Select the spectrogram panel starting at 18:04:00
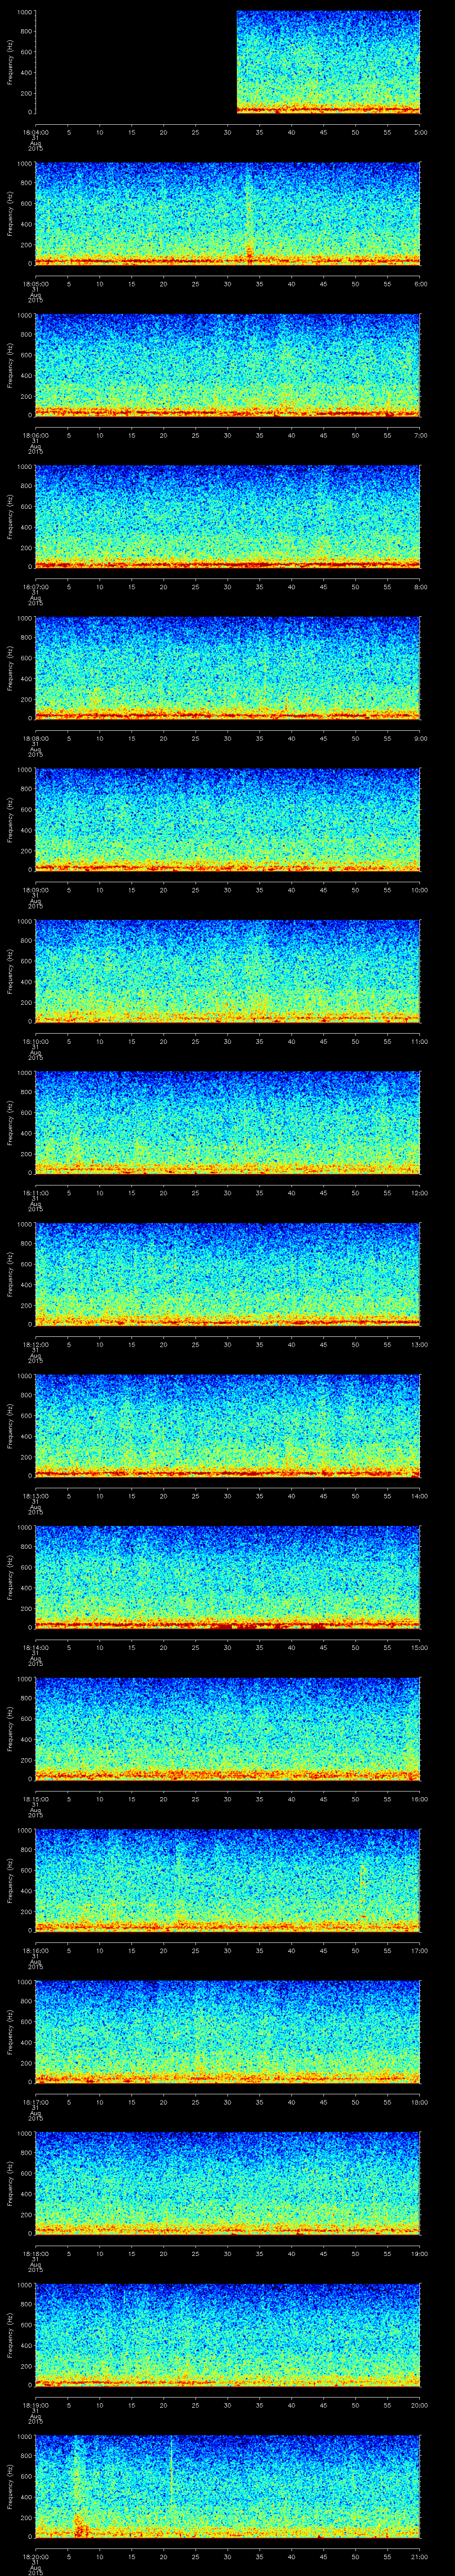 click(x=228, y=62)
